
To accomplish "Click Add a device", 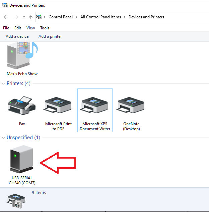I will pyautogui.click(x=17, y=36).
